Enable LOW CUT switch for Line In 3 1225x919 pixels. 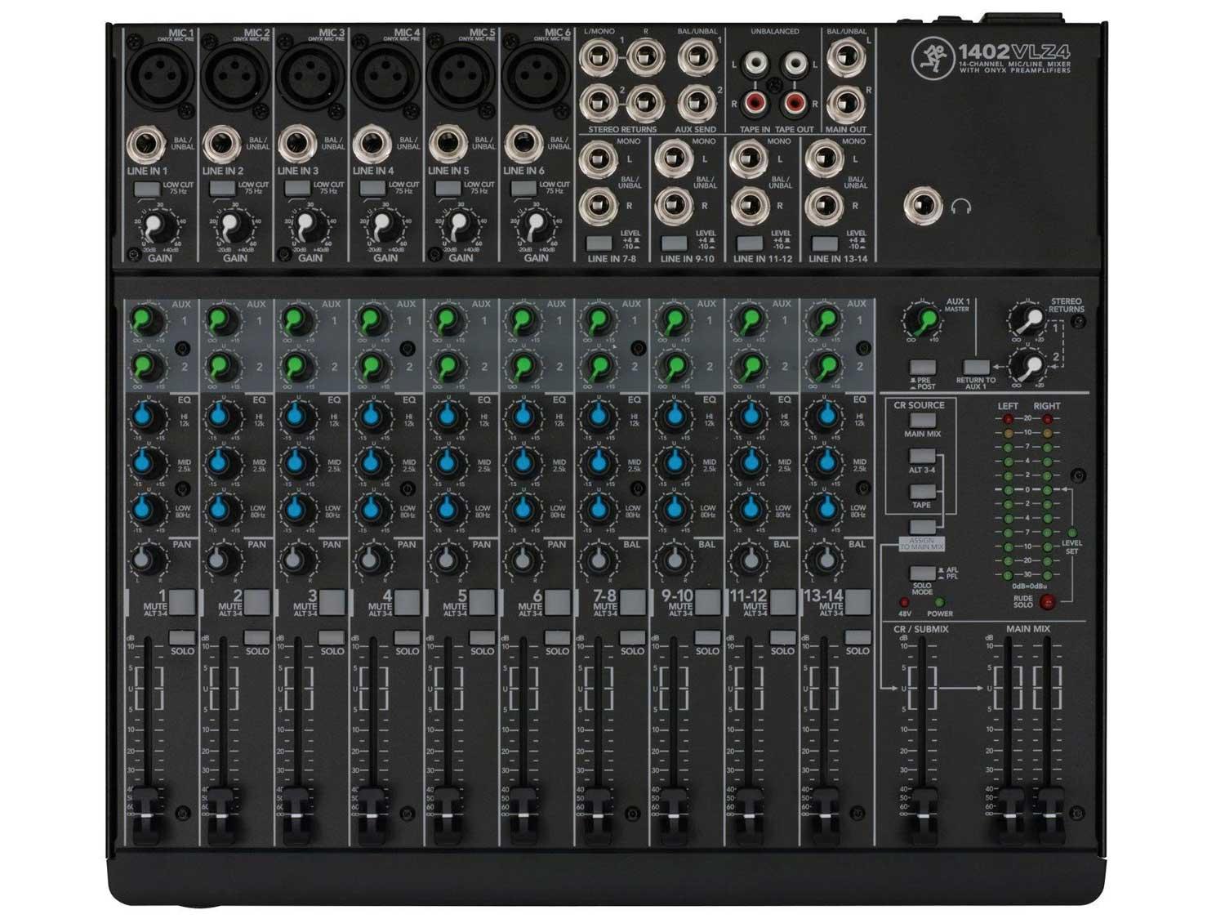[x=296, y=190]
